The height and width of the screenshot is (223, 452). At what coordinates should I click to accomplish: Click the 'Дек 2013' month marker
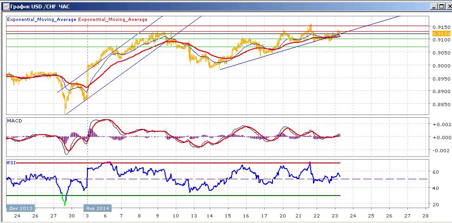coord(20,208)
